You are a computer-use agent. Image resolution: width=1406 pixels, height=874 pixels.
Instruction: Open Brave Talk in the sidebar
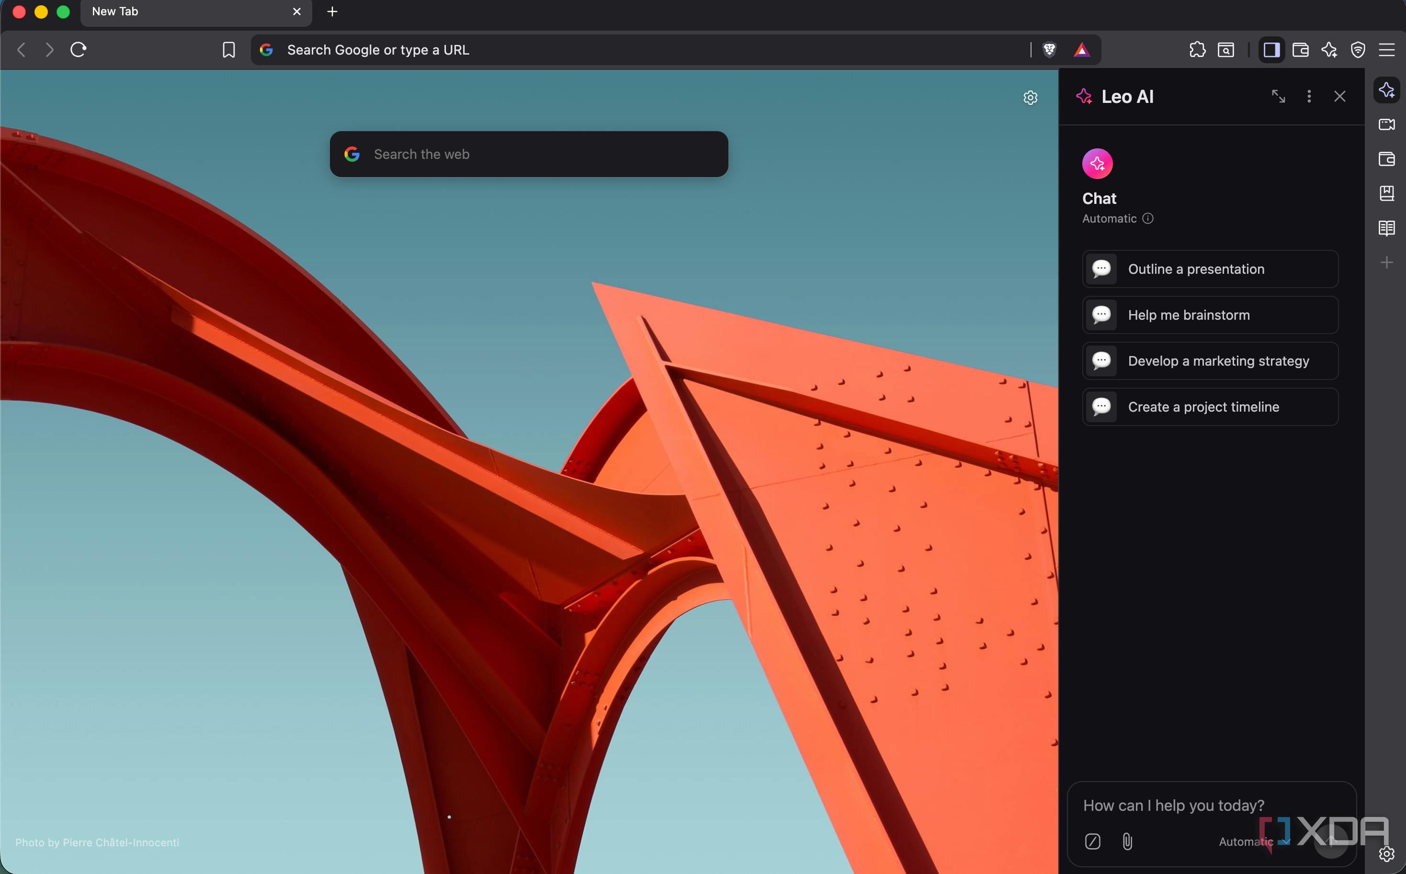click(1386, 124)
